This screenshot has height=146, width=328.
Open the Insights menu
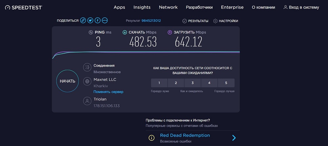click(142, 7)
